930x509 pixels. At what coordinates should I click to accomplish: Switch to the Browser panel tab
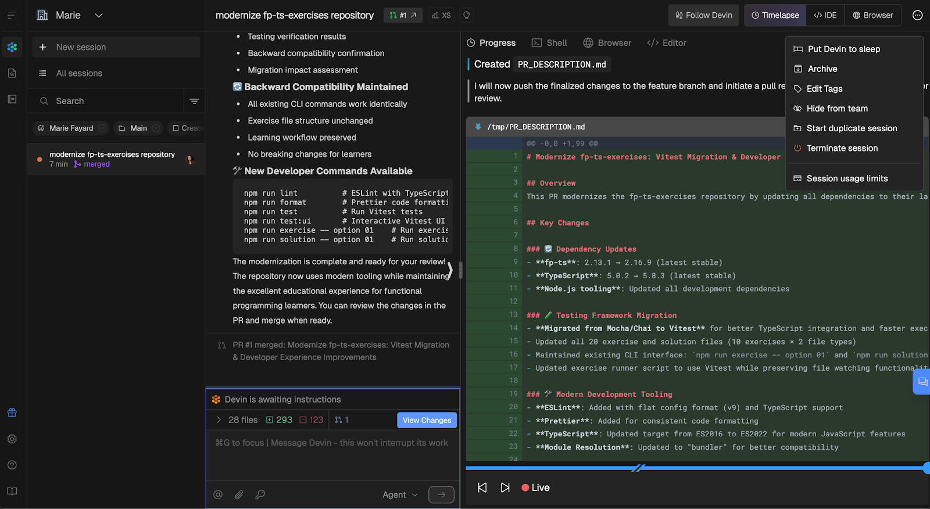click(607, 43)
